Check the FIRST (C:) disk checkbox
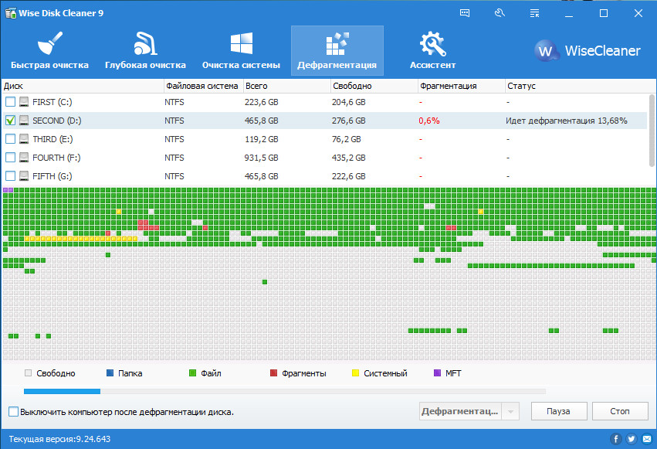Screen dimensions: 657x449 pos(10,102)
